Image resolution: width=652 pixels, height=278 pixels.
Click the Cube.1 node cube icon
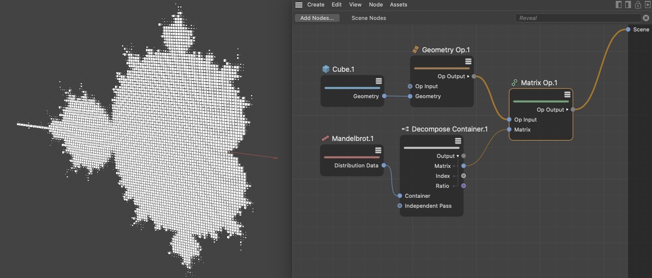pyautogui.click(x=326, y=69)
